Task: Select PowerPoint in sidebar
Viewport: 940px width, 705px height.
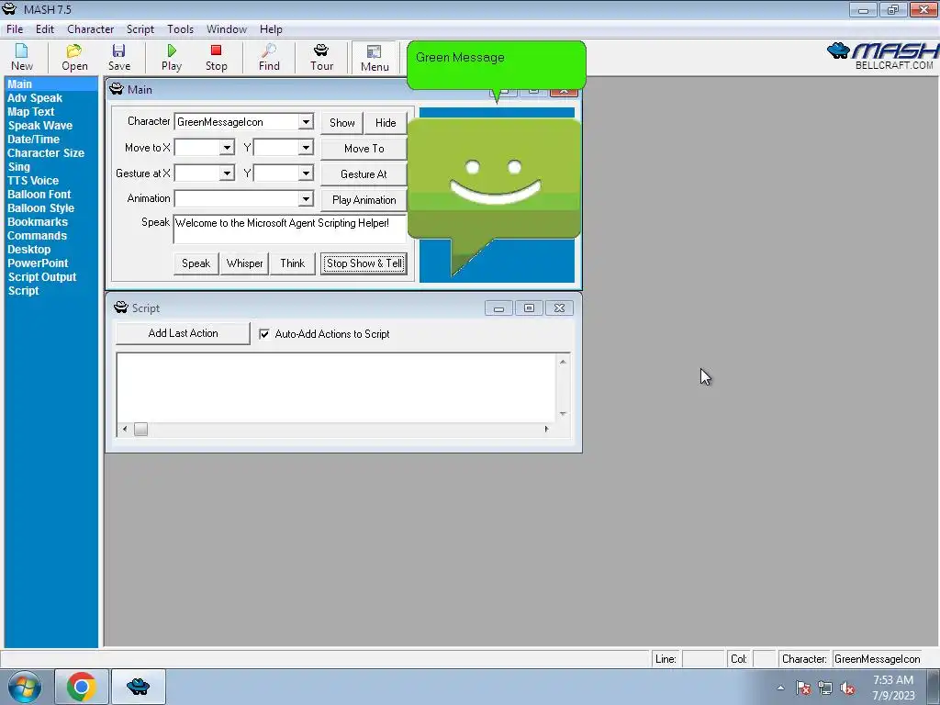Action: [38, 263]
